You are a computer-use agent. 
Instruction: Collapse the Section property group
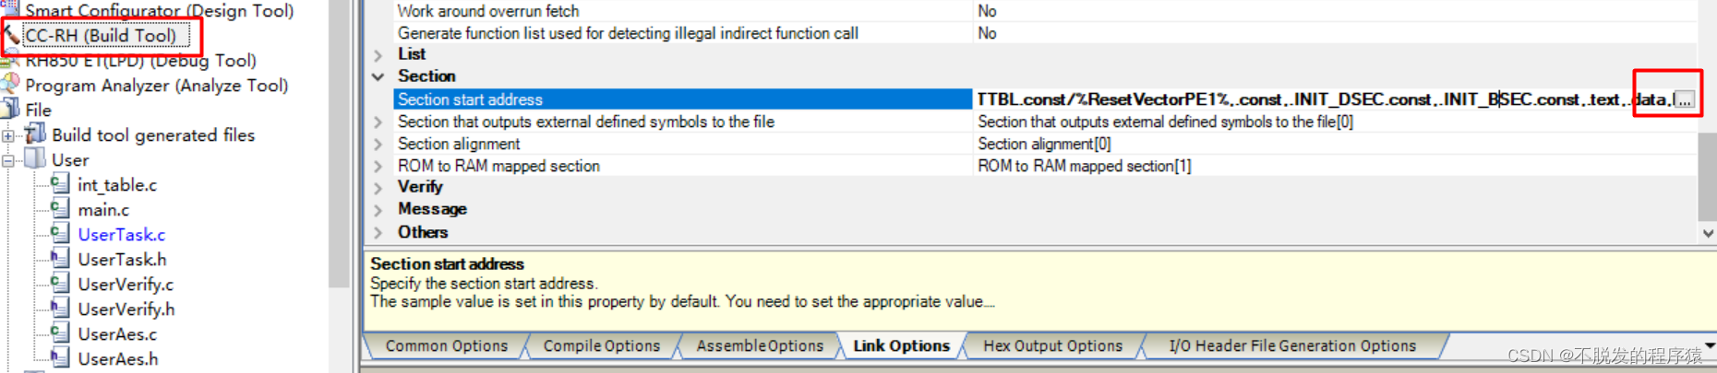point(378,76)
